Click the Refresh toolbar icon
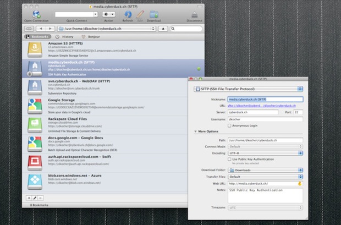The height and width of the screenshot is (225, 341). (128, 14)
